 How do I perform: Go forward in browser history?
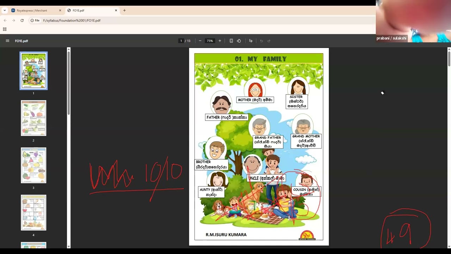coord(13,20)
